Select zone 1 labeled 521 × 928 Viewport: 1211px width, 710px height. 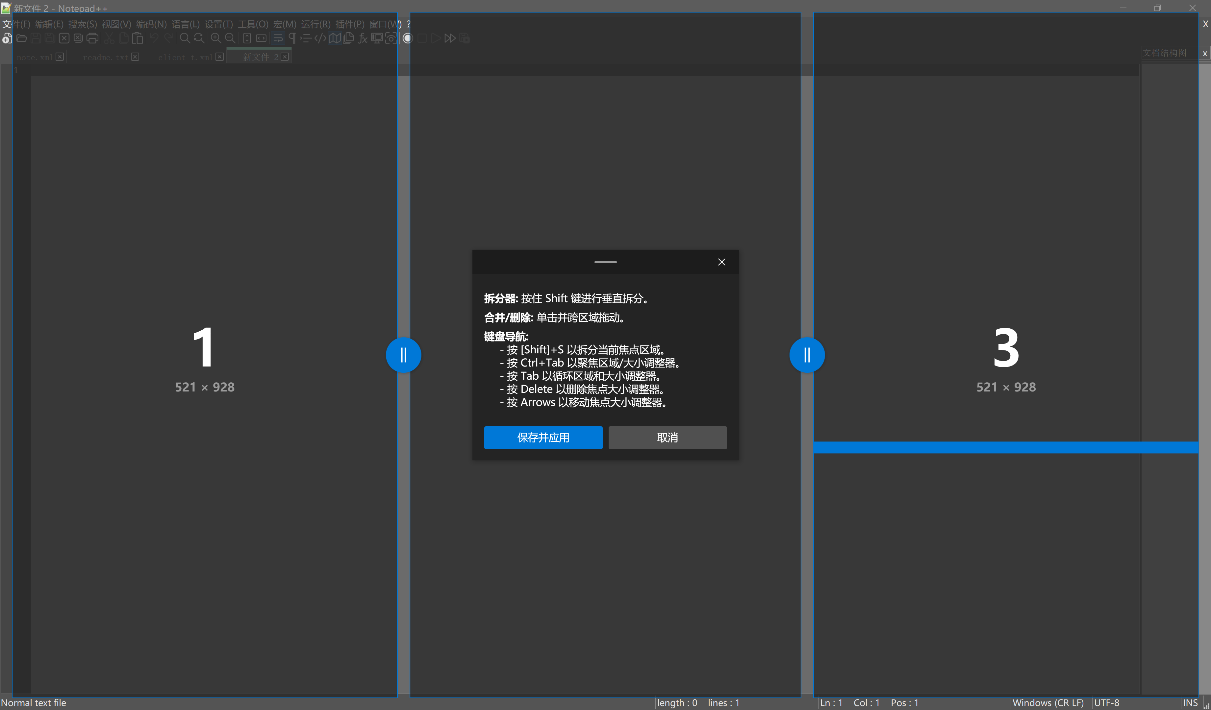(x=205, y=355)
